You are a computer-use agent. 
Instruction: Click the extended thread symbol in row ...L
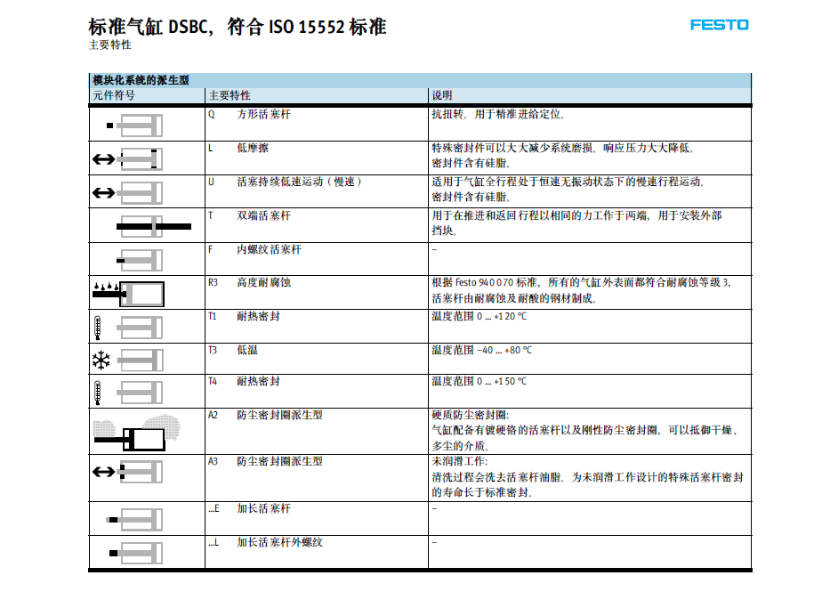click(135, 553)
